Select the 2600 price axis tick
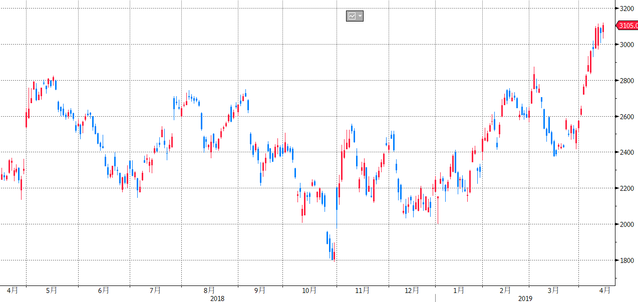The height and width of the screenshot is (302, 638). tap(627, 117)
